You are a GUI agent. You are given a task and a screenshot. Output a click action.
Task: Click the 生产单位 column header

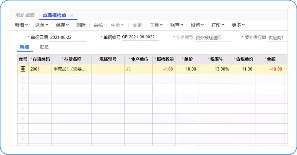139,59
